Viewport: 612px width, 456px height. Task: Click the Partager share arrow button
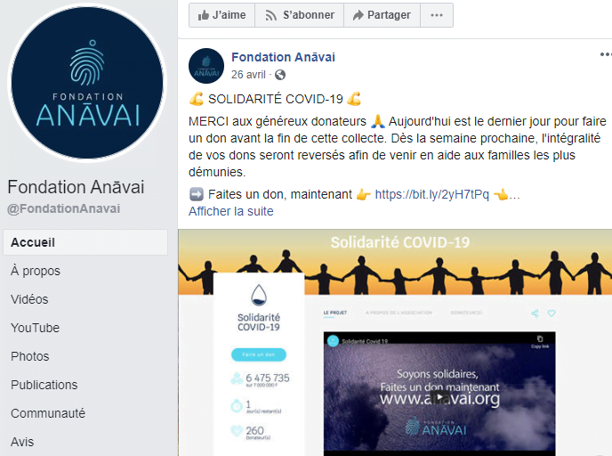pos(382,15)
